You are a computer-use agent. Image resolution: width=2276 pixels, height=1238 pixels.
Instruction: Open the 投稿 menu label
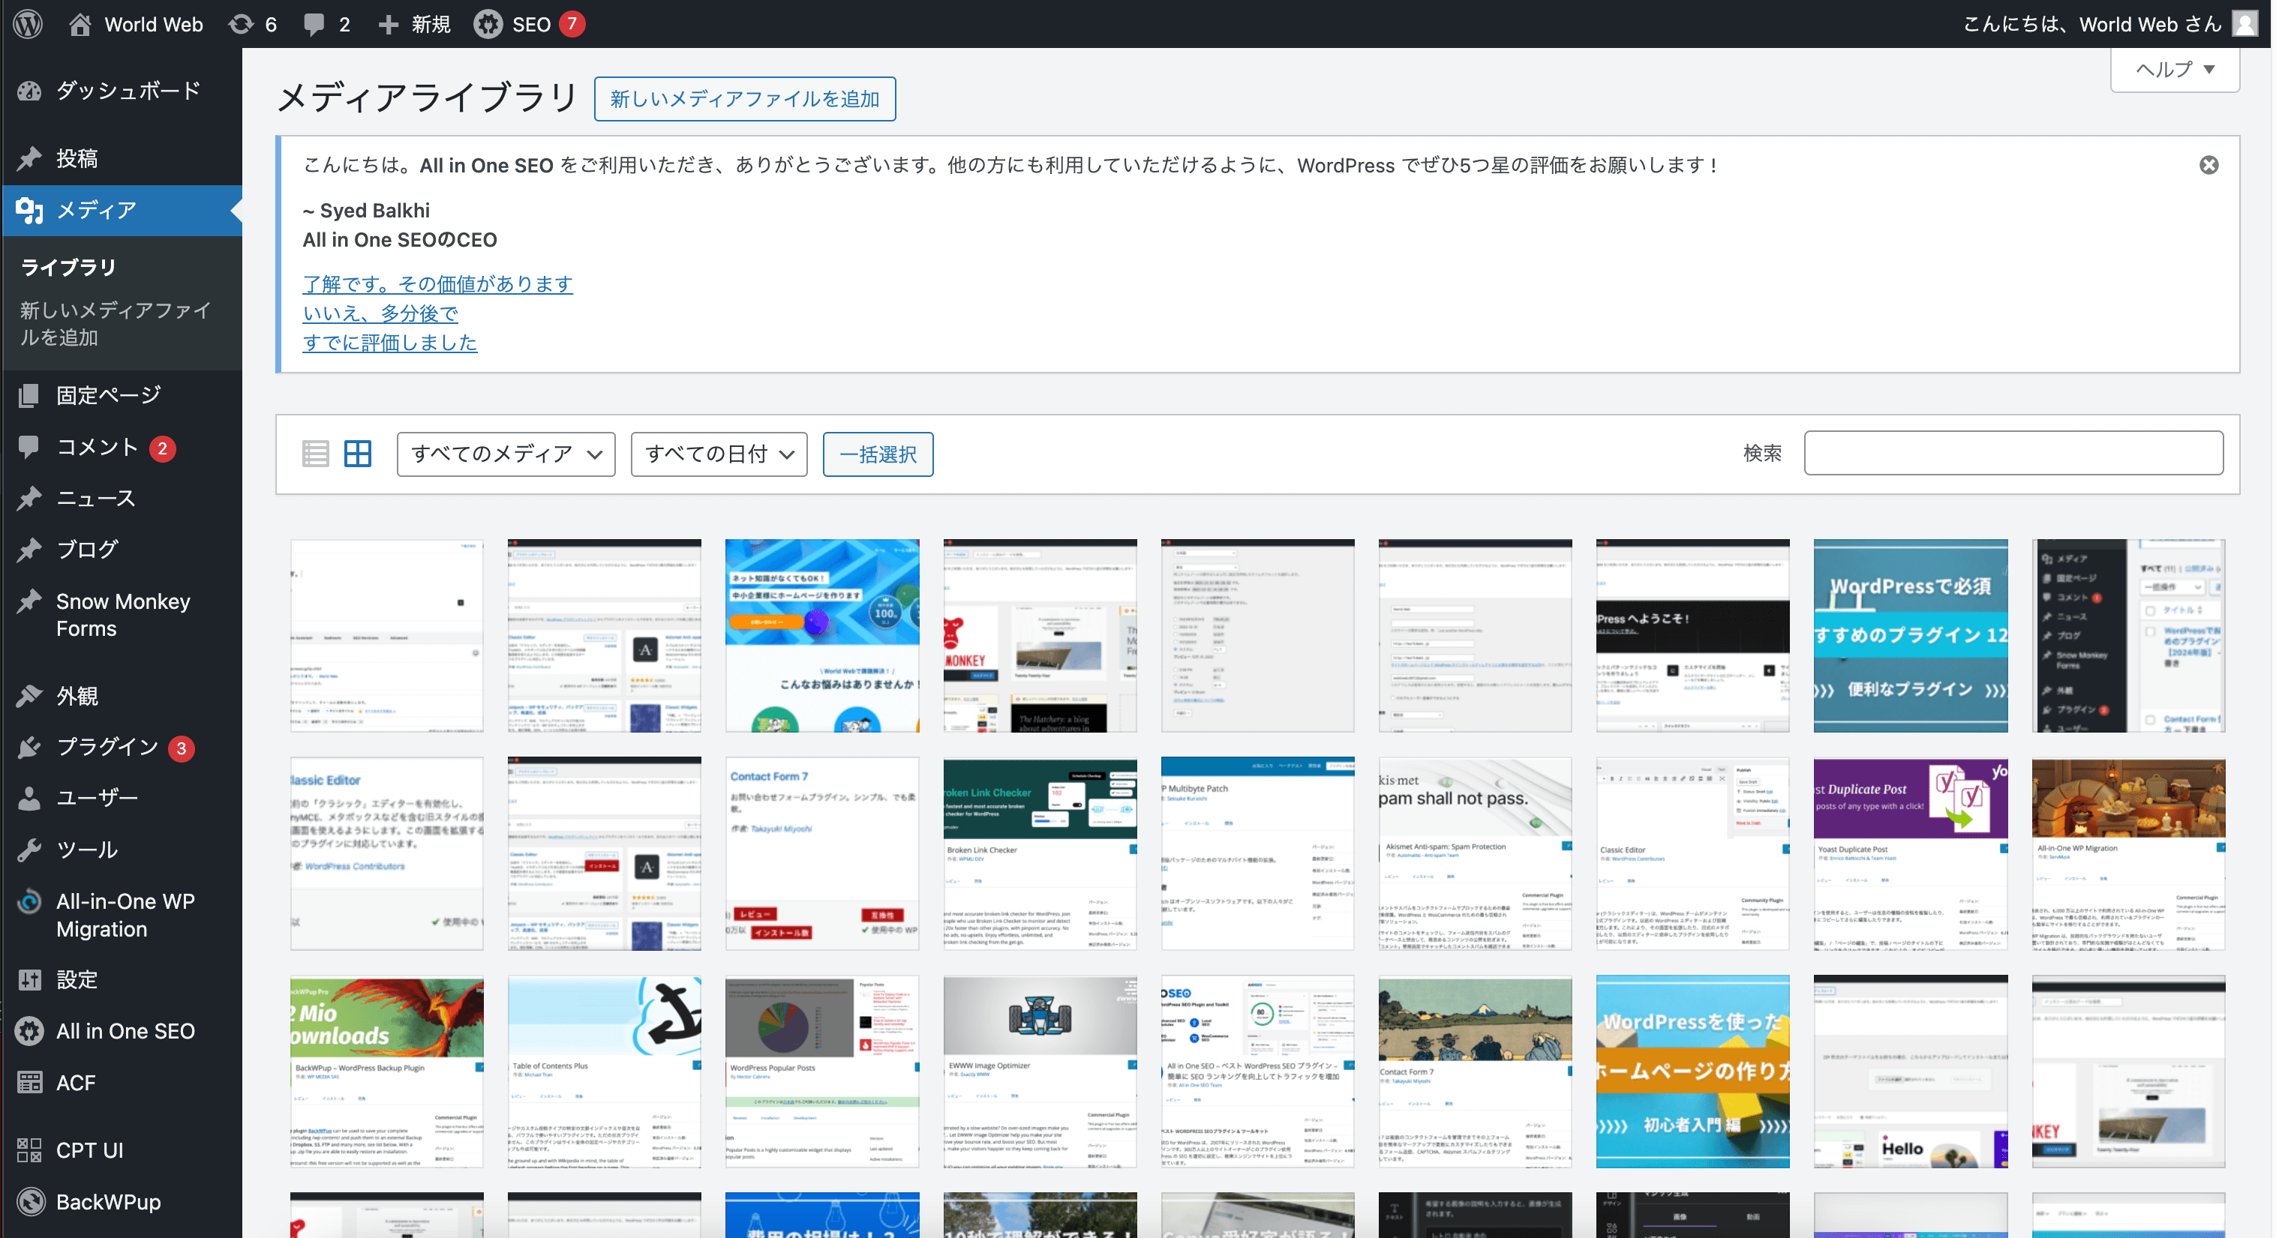point(77,159)
